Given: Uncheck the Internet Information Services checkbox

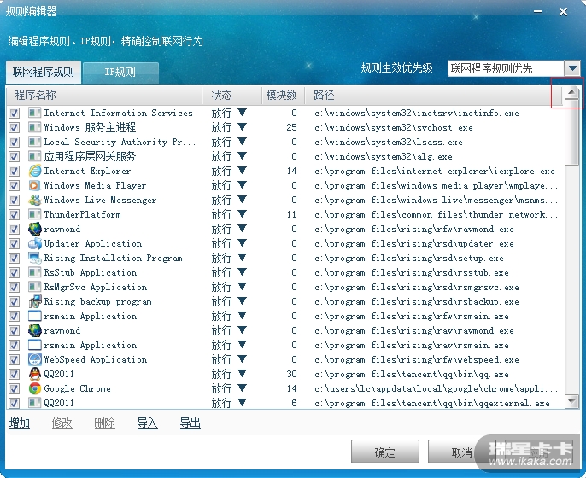Looking at the screenshot, I should [15, 113].
